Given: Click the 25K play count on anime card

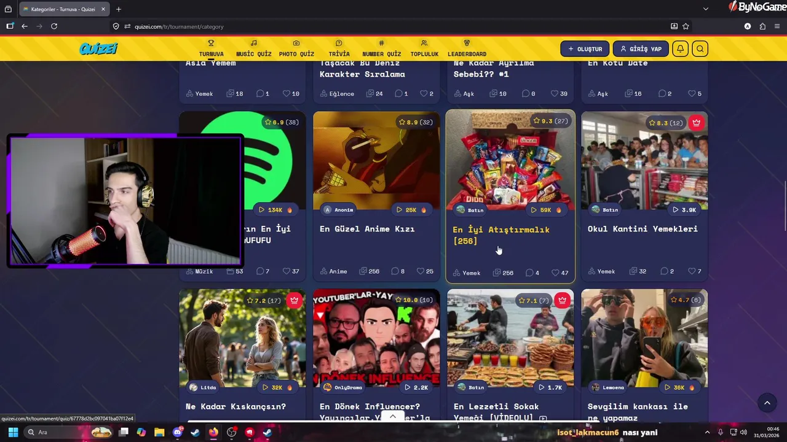Looking at the screenshot, I should coord(412,210).
